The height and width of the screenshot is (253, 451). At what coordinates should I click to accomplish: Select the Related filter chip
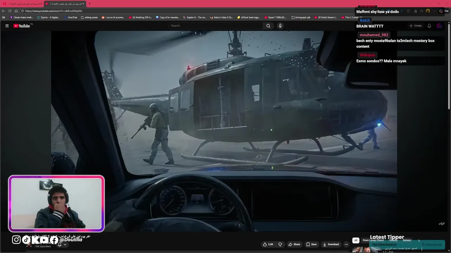pyautogui.click(x=407, y=240)
